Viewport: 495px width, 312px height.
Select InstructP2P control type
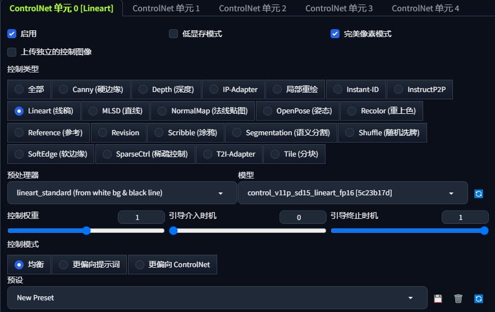click(x=420, y=90)
